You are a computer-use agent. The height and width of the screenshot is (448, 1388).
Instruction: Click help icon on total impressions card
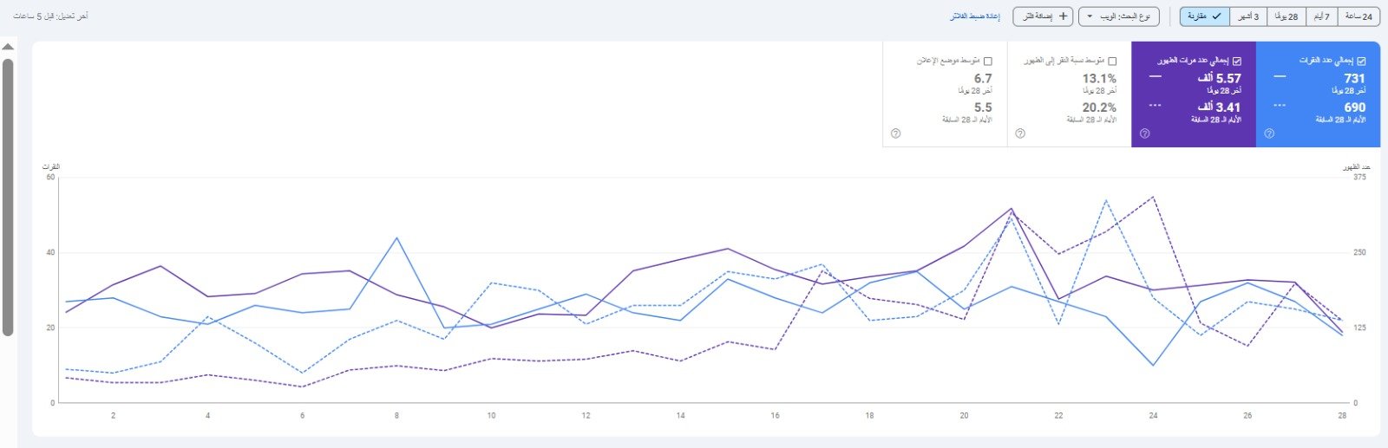[1144, 133]
